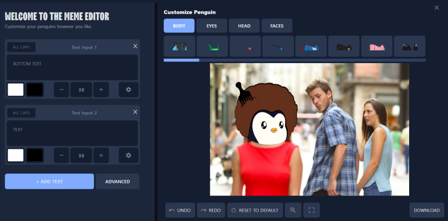
Task: Increase font size of Text Input 2
Action: click(101, 155)
